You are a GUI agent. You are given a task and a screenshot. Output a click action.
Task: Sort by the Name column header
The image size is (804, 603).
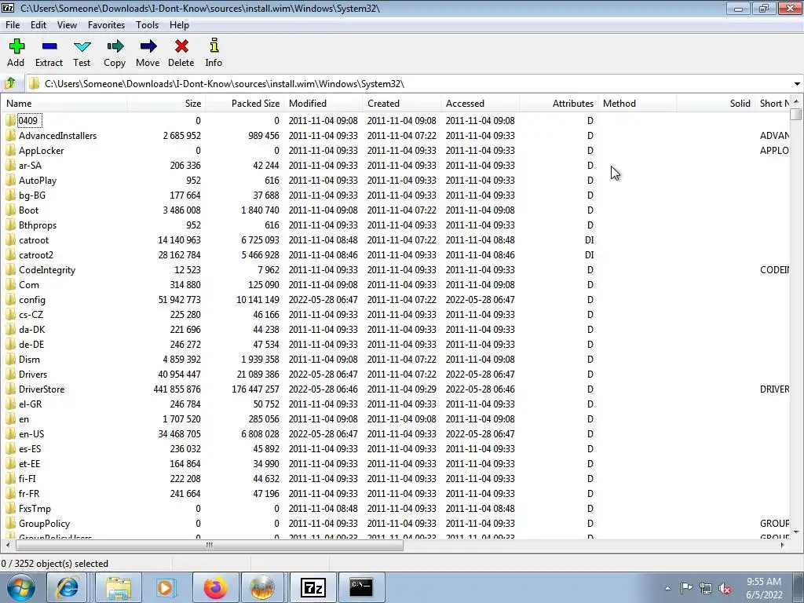[64, 103]
